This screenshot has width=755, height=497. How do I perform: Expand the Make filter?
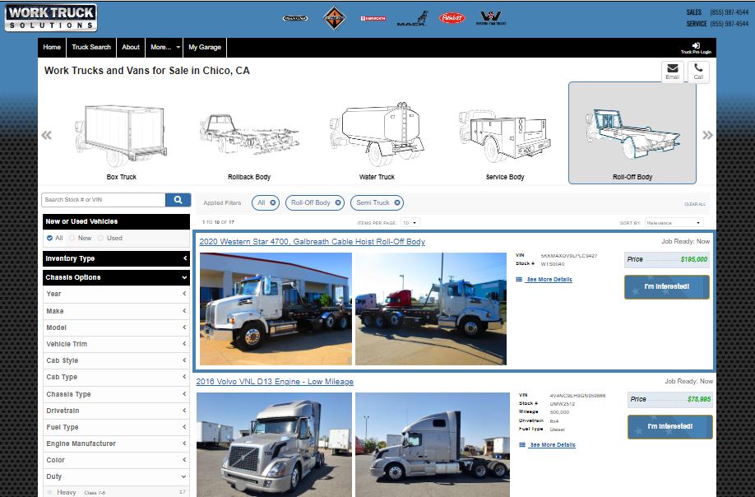click(x=116, y=311)
